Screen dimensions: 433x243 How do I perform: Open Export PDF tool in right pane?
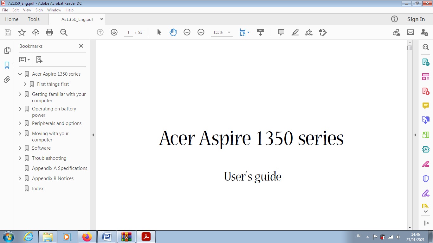coord(426,62)
